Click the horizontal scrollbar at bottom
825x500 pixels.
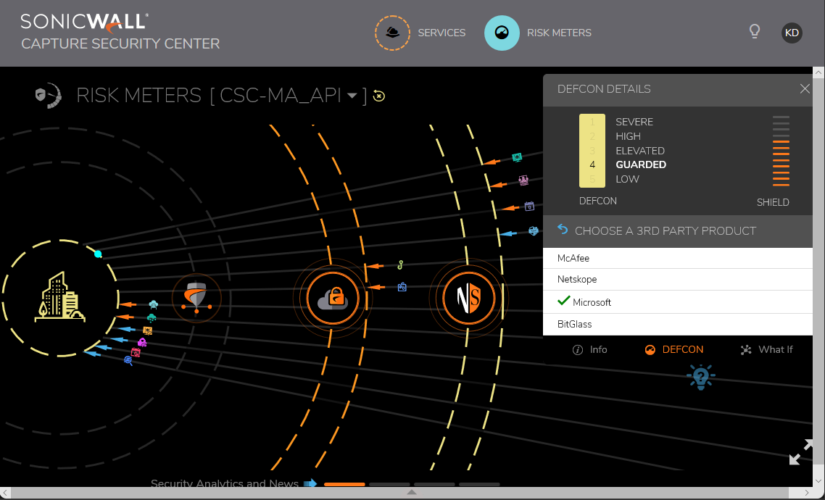pyautogui.click(x=400, y=493)
